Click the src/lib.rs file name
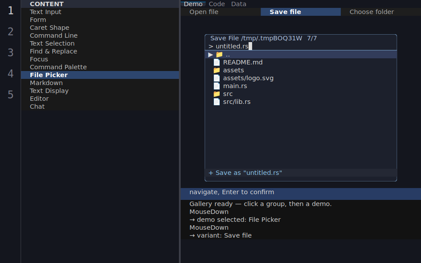Image resolution: width=421 pixels, height=263 pixels. coord(237,102)
